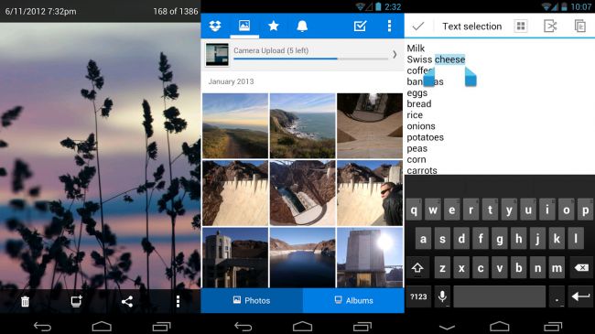Tap the select all grid icon
Image resolution: width=595 pixels, height=334 pixels.
tap(521, 27)
